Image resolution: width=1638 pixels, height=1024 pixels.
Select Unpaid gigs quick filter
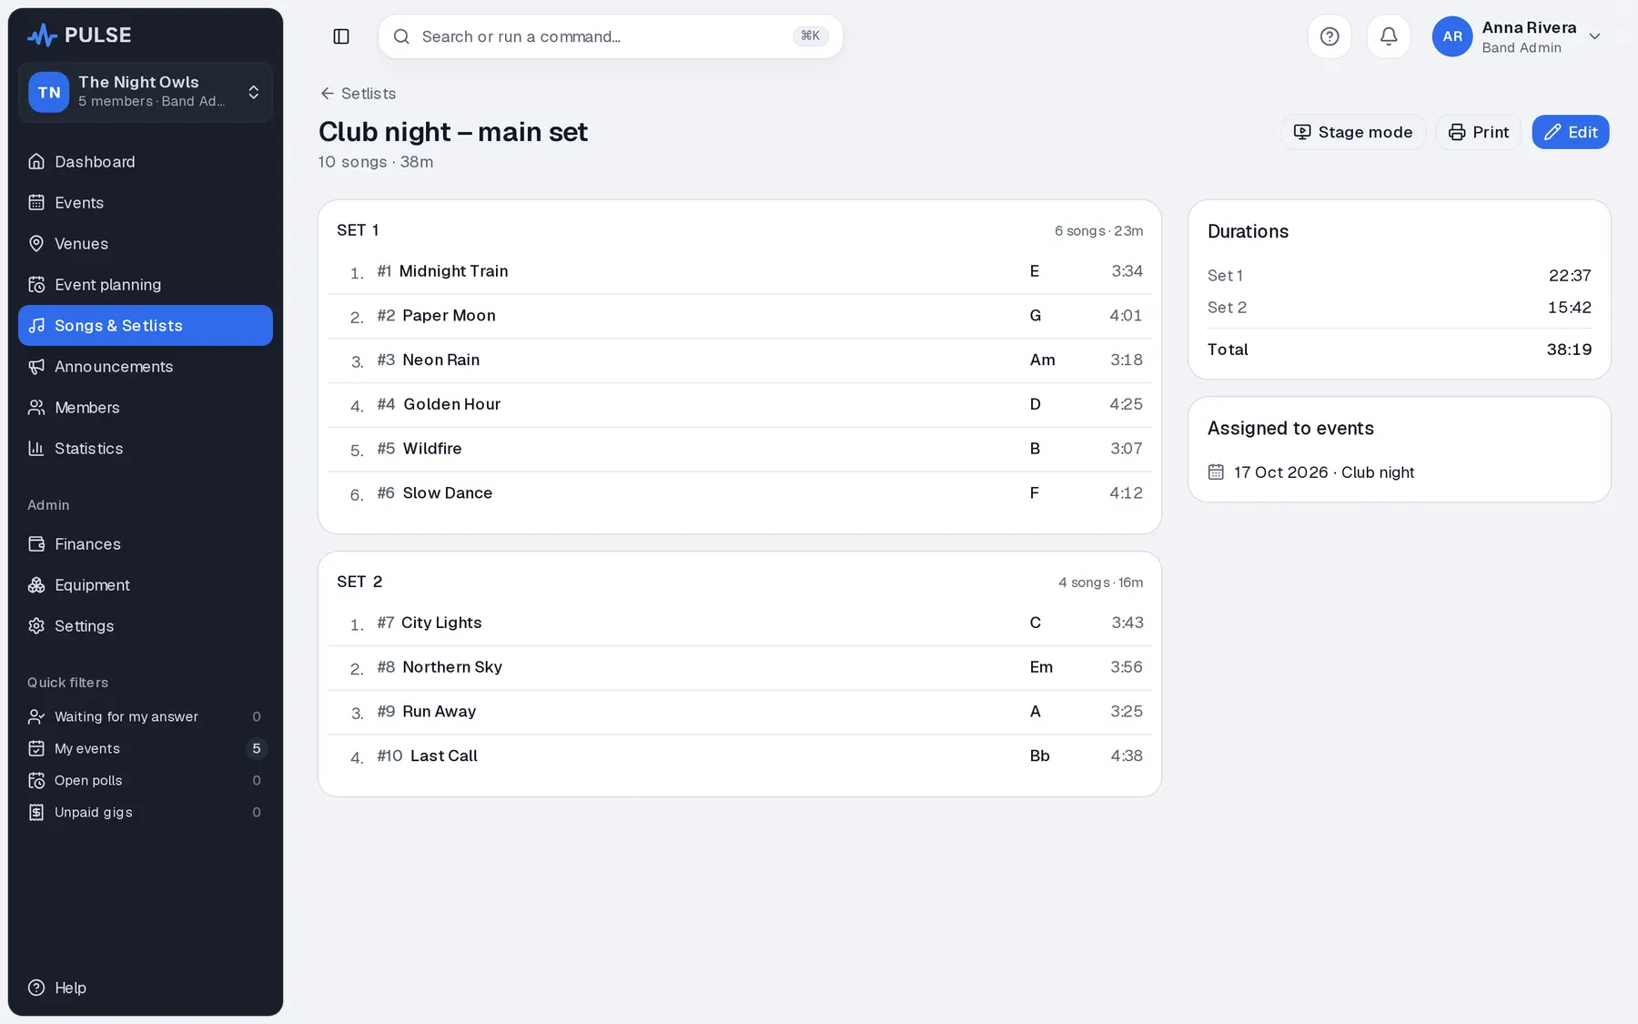point(146,812)
